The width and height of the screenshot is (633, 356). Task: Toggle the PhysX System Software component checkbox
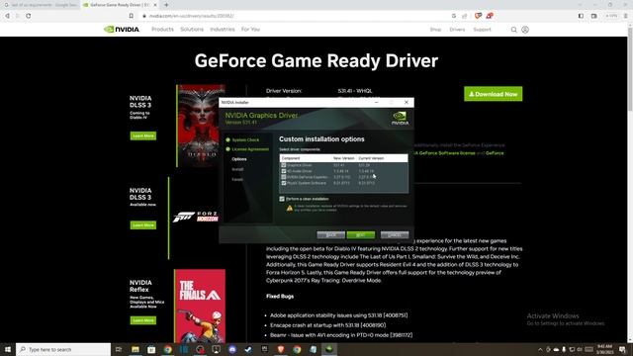[x=284, y=183]
